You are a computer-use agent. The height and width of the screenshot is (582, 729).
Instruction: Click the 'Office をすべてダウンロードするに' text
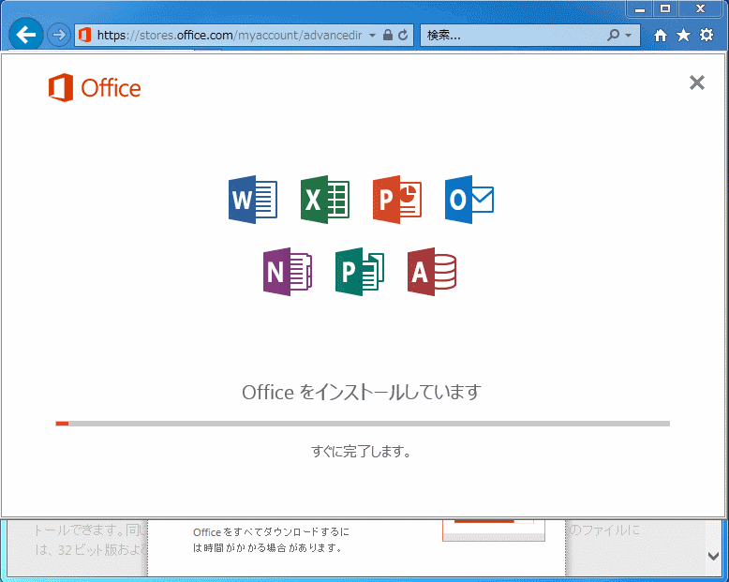(271, 532)
